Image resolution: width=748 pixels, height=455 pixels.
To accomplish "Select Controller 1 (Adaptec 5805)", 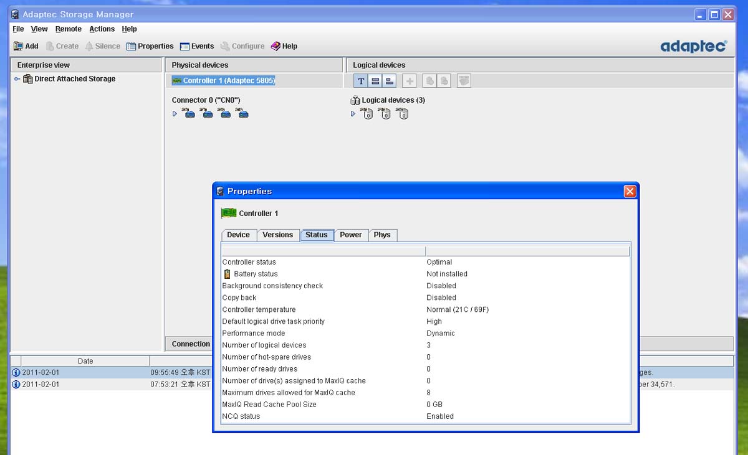I will click(224, 80).
